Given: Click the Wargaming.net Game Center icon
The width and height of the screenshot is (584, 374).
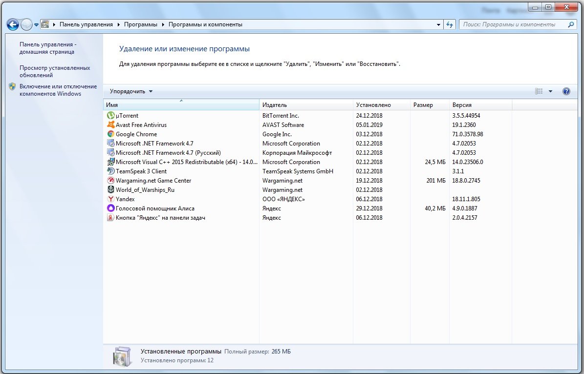Looking at the screenshot, I should pos(110,181).
